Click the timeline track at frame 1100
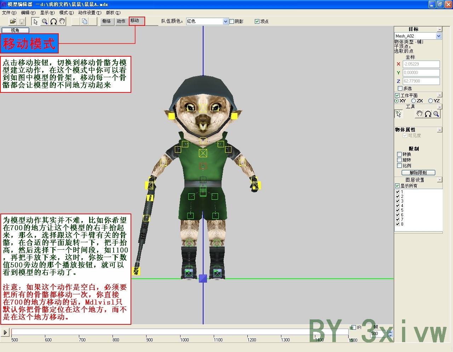The width and height of the screenshot is (453, 352). point(214,332)
